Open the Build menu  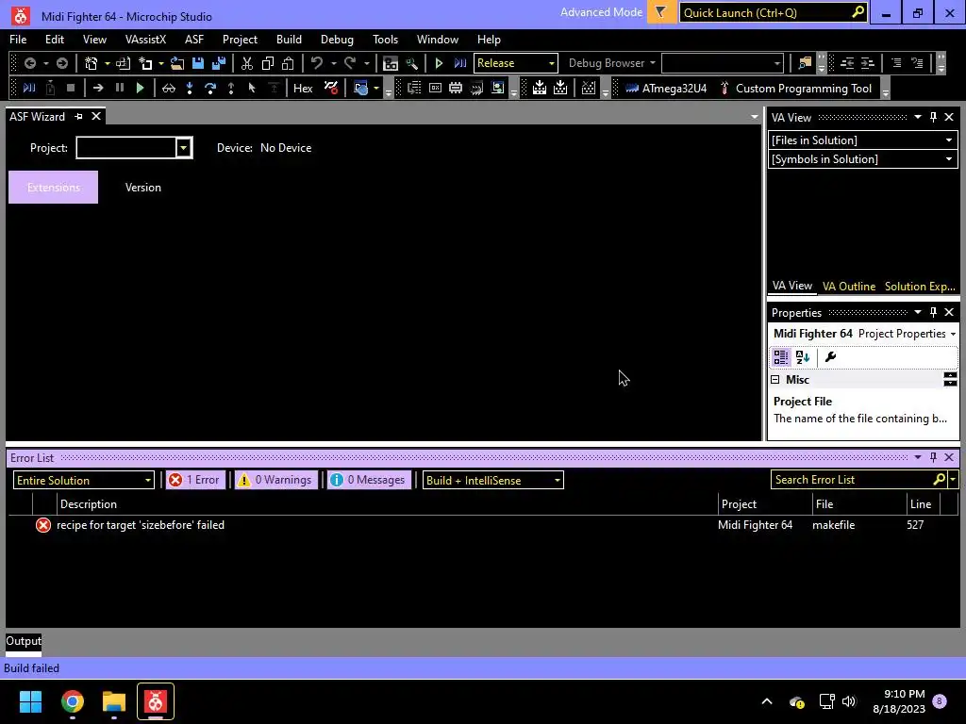289,40
